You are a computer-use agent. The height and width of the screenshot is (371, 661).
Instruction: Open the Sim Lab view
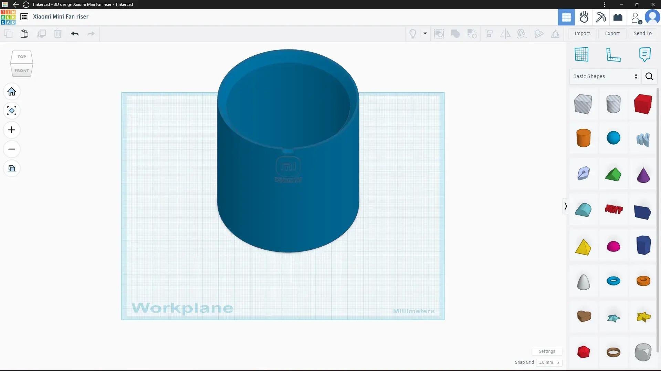(x=584, y=17)
